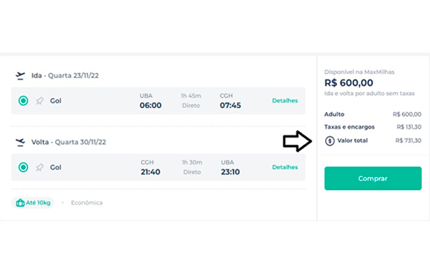This screenshot has height=269, width=430.
Task: Open Detalhes for the 06:00 UBA flight
Action: pos(285,101)
